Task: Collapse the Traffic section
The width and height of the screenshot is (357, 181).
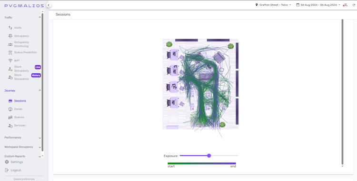Action: pyautogui.click(x=40, y=17)
